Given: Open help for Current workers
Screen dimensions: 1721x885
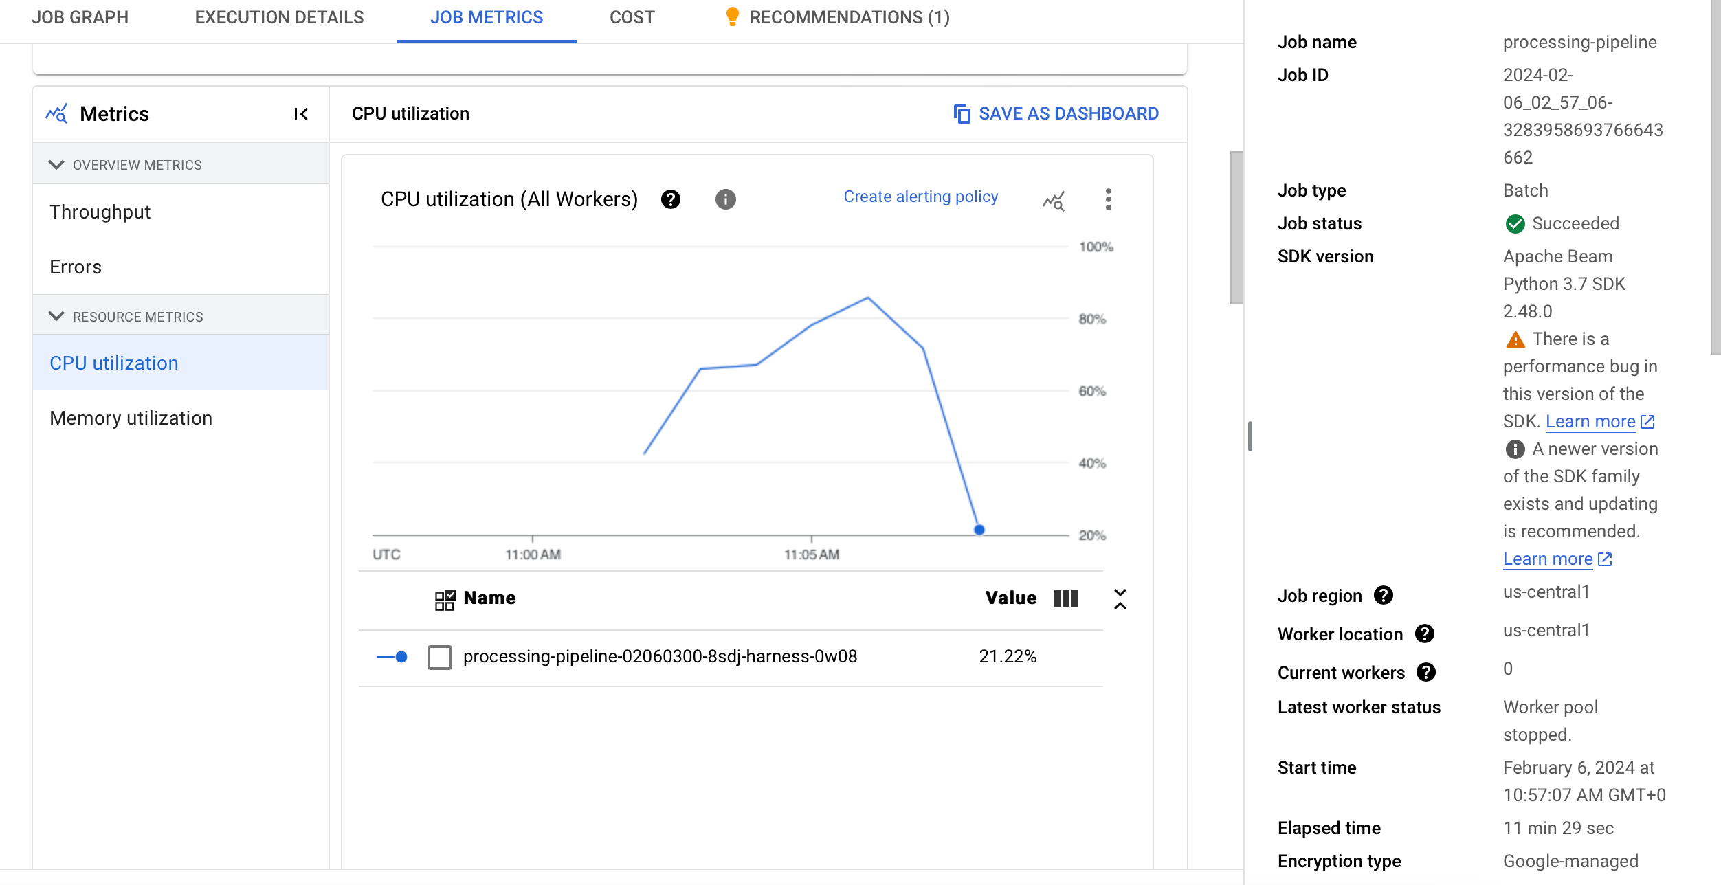Looking at the screenshot, I should point(1426,672).
